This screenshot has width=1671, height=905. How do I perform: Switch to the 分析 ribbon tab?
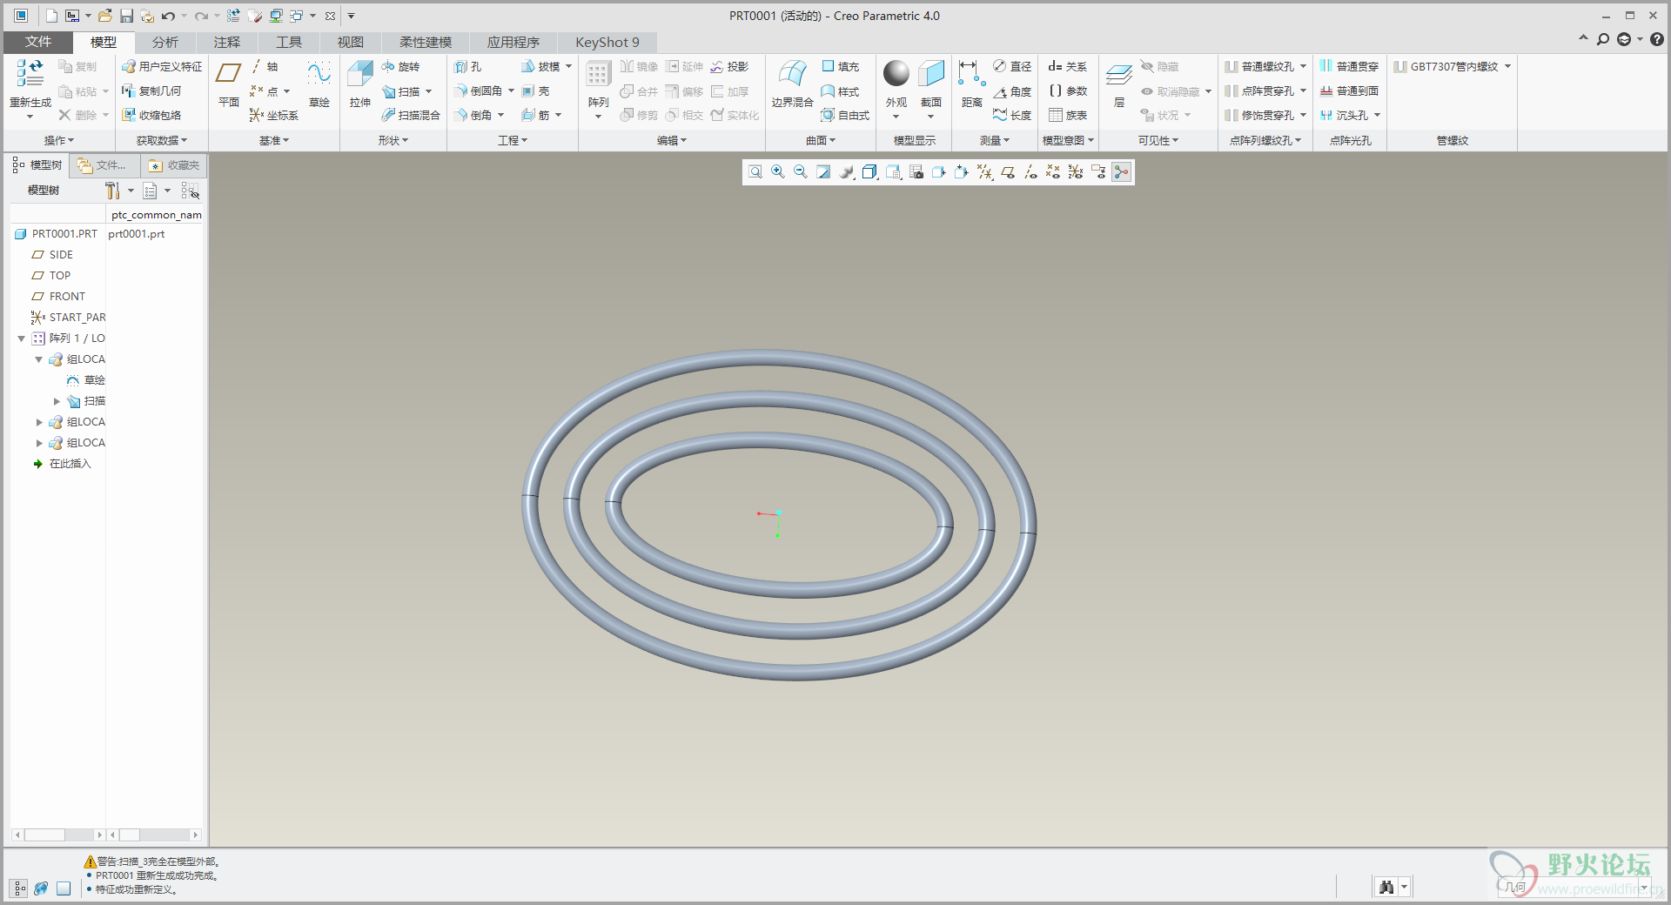point(164,42)
